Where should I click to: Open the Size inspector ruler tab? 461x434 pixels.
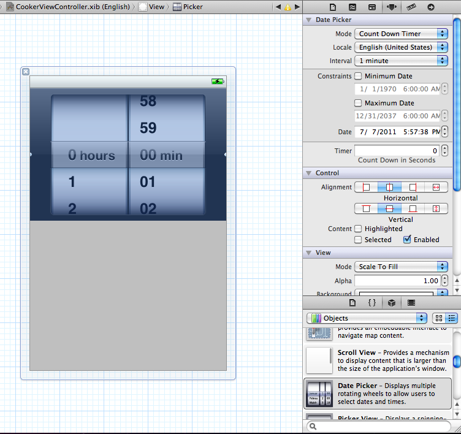point(411,7)
